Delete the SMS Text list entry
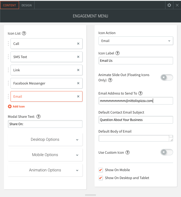Viewport: 181px width, 197px height. click(78, 57)
